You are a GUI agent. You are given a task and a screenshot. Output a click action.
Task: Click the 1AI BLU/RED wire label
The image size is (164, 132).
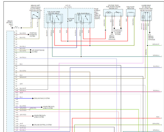click(23, 106)
